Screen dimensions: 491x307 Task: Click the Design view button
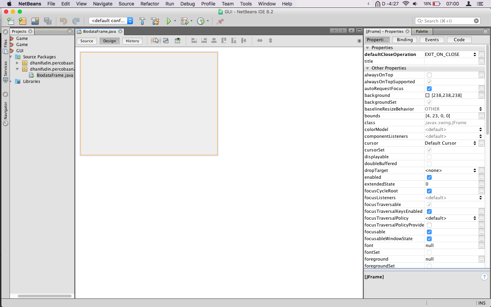pos(109,41)
